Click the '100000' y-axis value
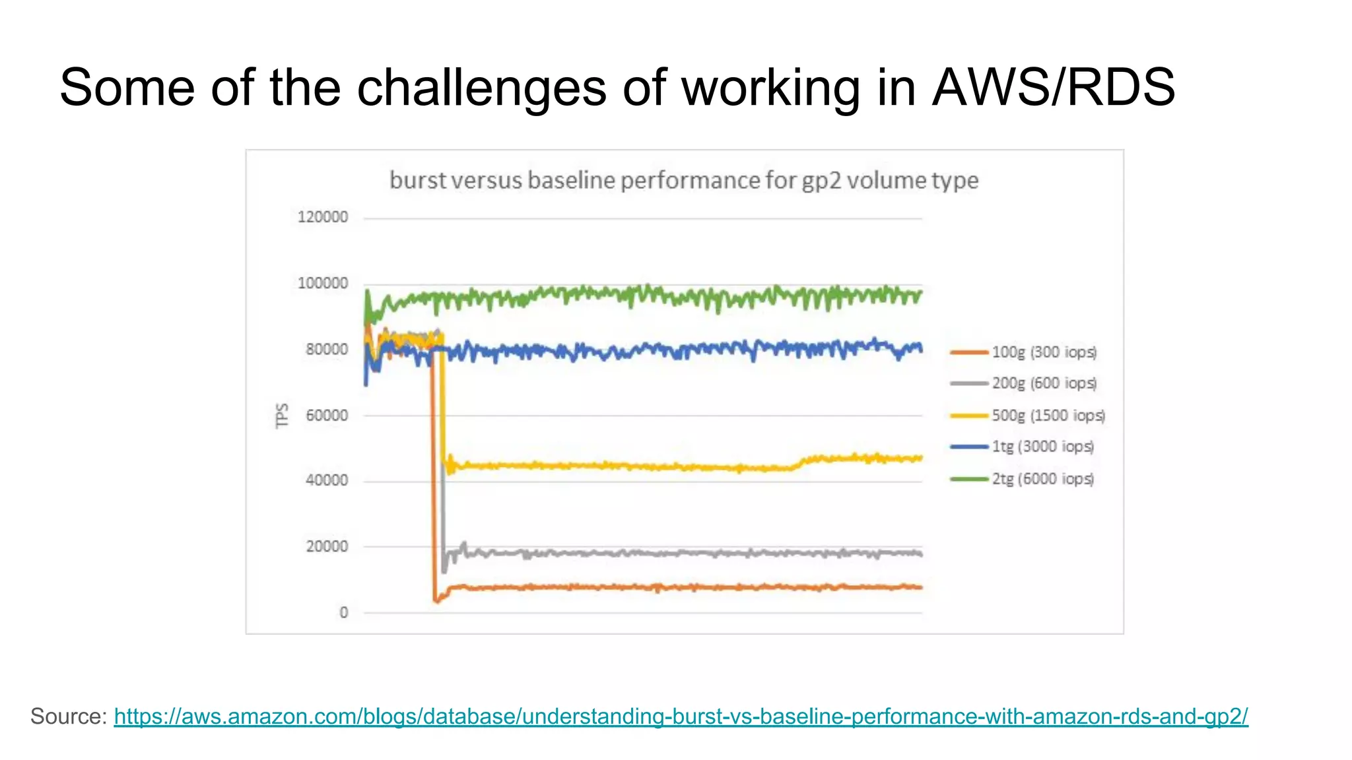 pyautogui.click(x=322, y=283)
